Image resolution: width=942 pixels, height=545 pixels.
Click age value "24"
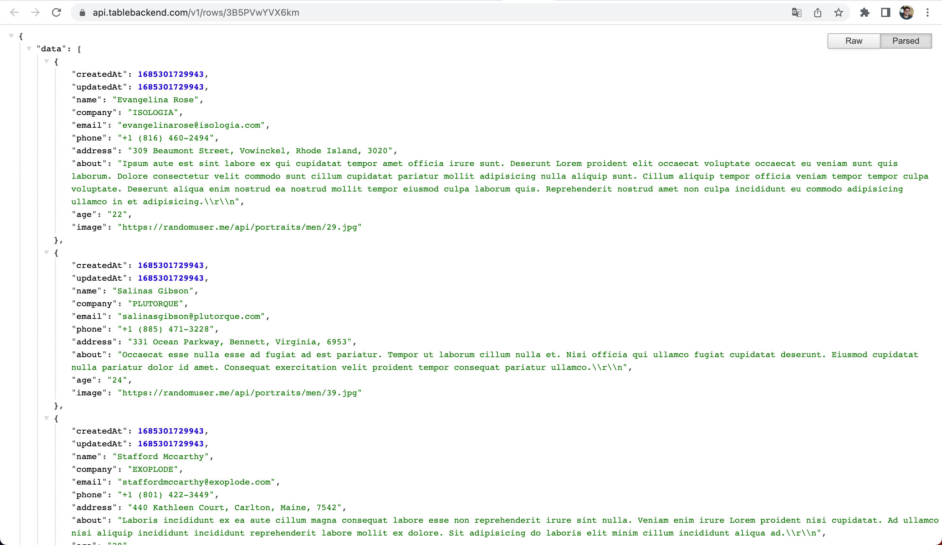pos(117,380)
